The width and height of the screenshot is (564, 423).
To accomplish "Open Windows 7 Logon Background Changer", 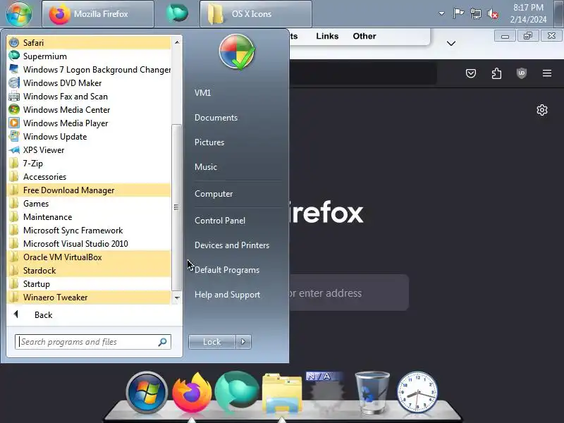I will (89, 69).
